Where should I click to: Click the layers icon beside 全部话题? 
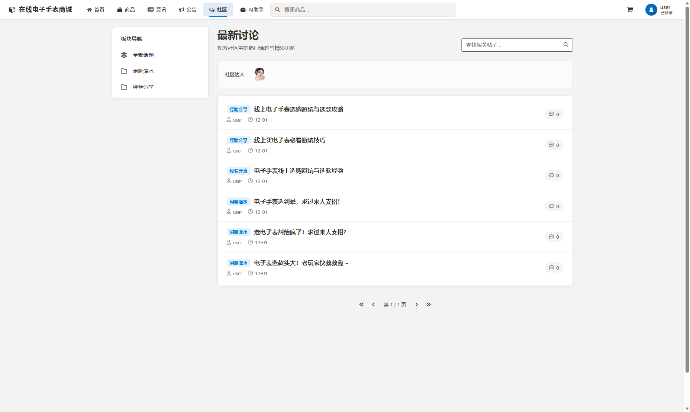tap(124, 55)
